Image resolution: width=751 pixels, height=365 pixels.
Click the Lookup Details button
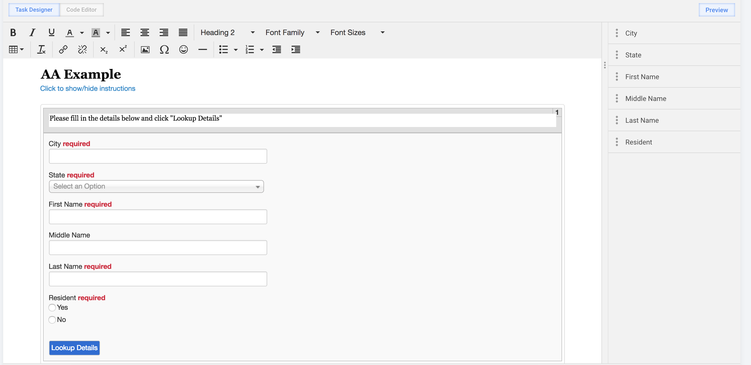coord(74,348)
